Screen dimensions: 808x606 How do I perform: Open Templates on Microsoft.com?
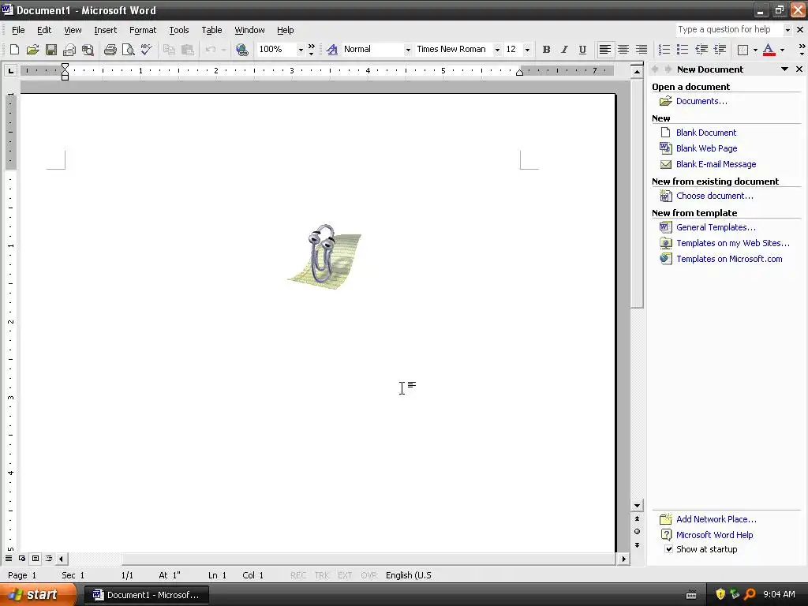[x=729, y=259]
